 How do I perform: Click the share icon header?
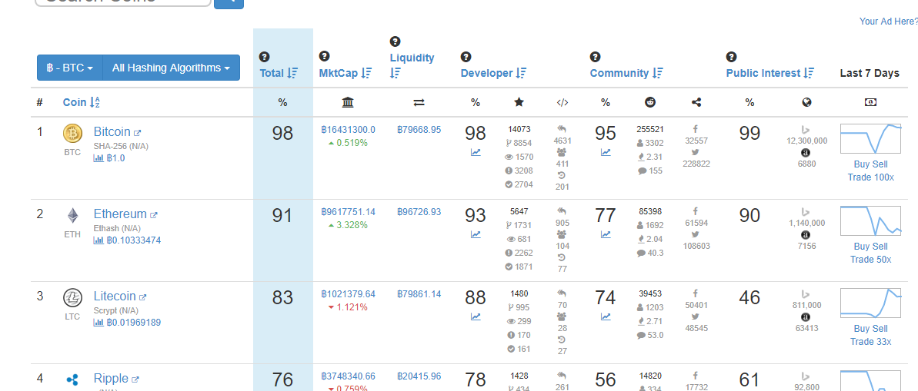(x=696, y=102)
